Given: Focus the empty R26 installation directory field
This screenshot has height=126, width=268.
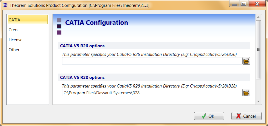Looking at the screenshot, I should 152,61.
